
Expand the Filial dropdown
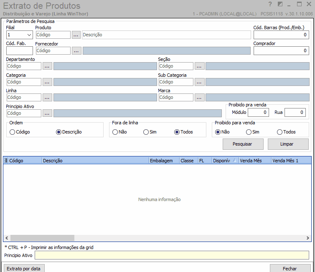click(x=29, y=35)
